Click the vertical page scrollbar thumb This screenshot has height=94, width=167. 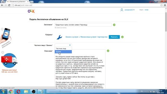[166, 22]
